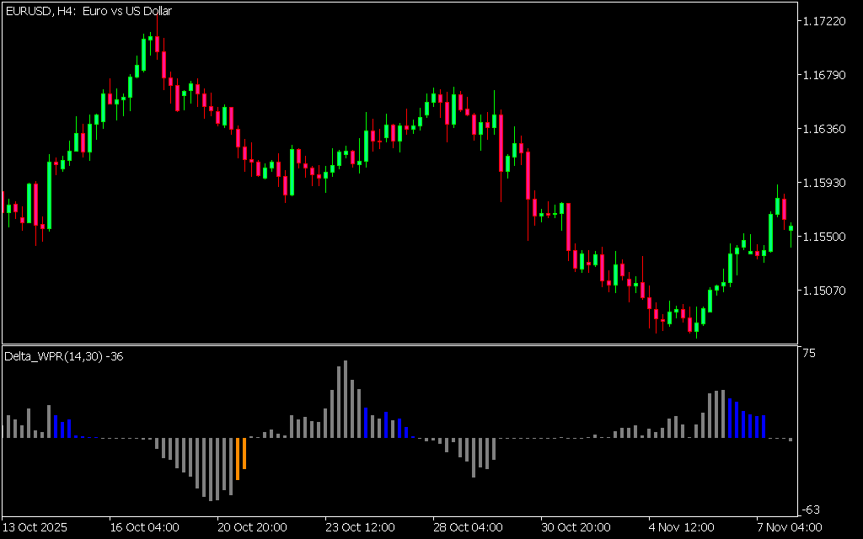Click the 28 Oct 04:00 time label

tap(468, 527)
